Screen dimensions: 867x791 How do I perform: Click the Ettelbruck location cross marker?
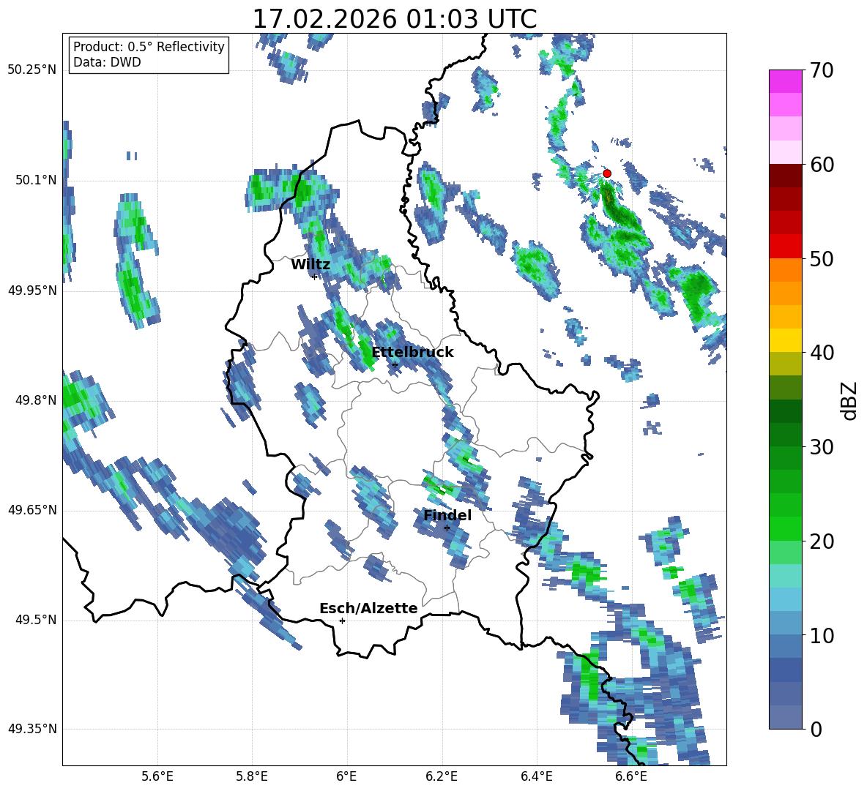395,364
